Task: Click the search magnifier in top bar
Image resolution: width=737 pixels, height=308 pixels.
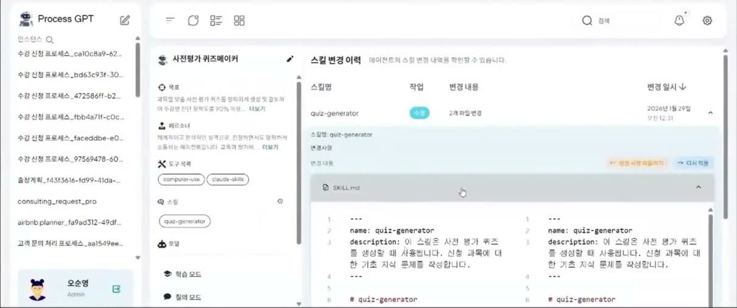Action: 587,21
